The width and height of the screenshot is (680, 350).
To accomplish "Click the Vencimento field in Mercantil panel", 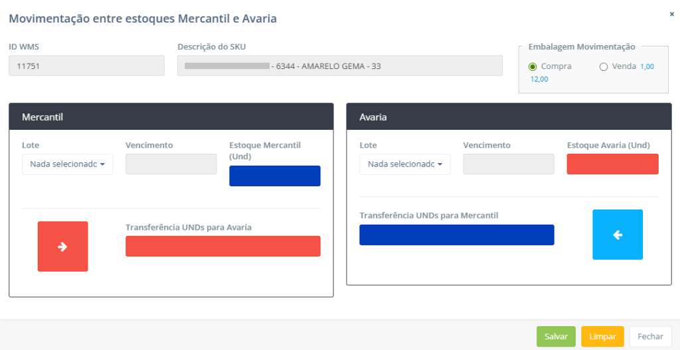I will (171, 164).
